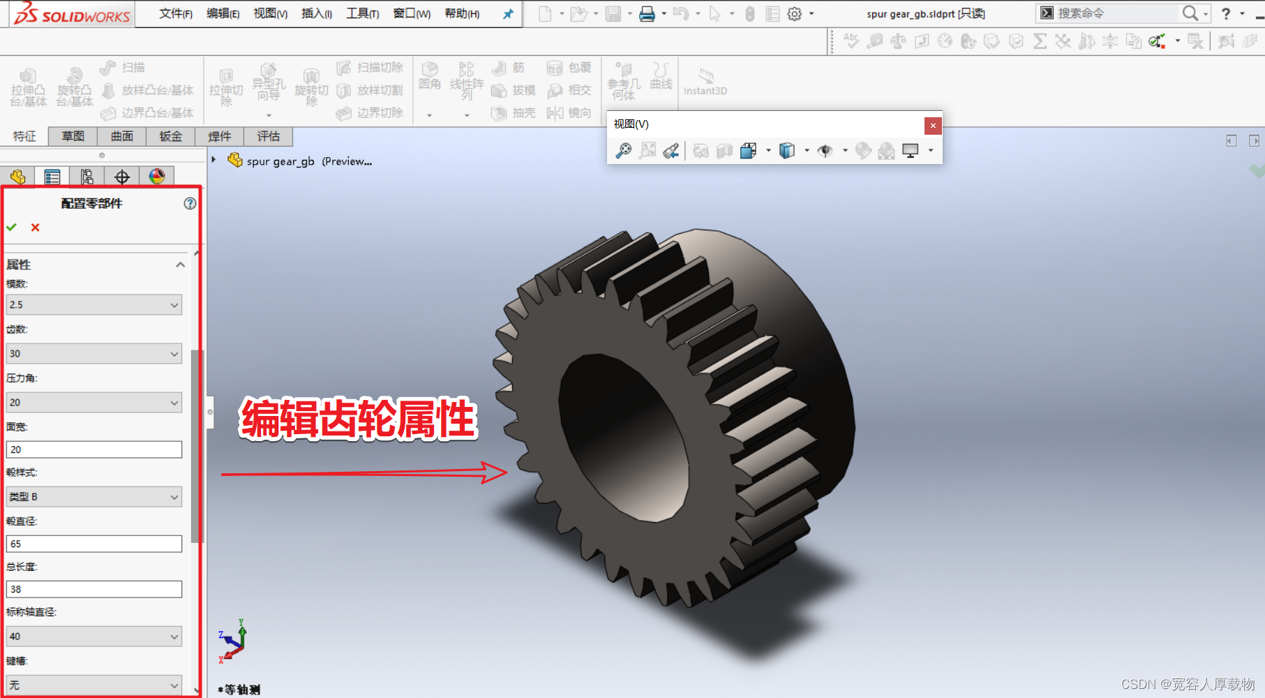Click the Options gear icon
This screenshot has width=1265, height=698.
(x=794, y=14)
